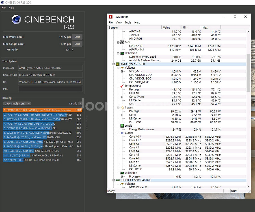Screen dimensions: 255x212
Task: Collapse the AMD Ryzen 7 7700 node
Action: (114, 64)
